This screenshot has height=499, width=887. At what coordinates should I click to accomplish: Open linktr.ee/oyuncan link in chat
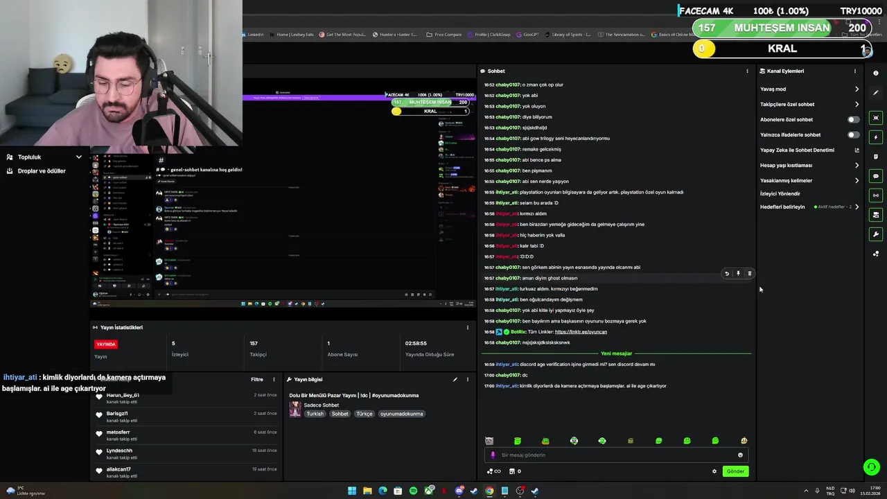[581, 332]
